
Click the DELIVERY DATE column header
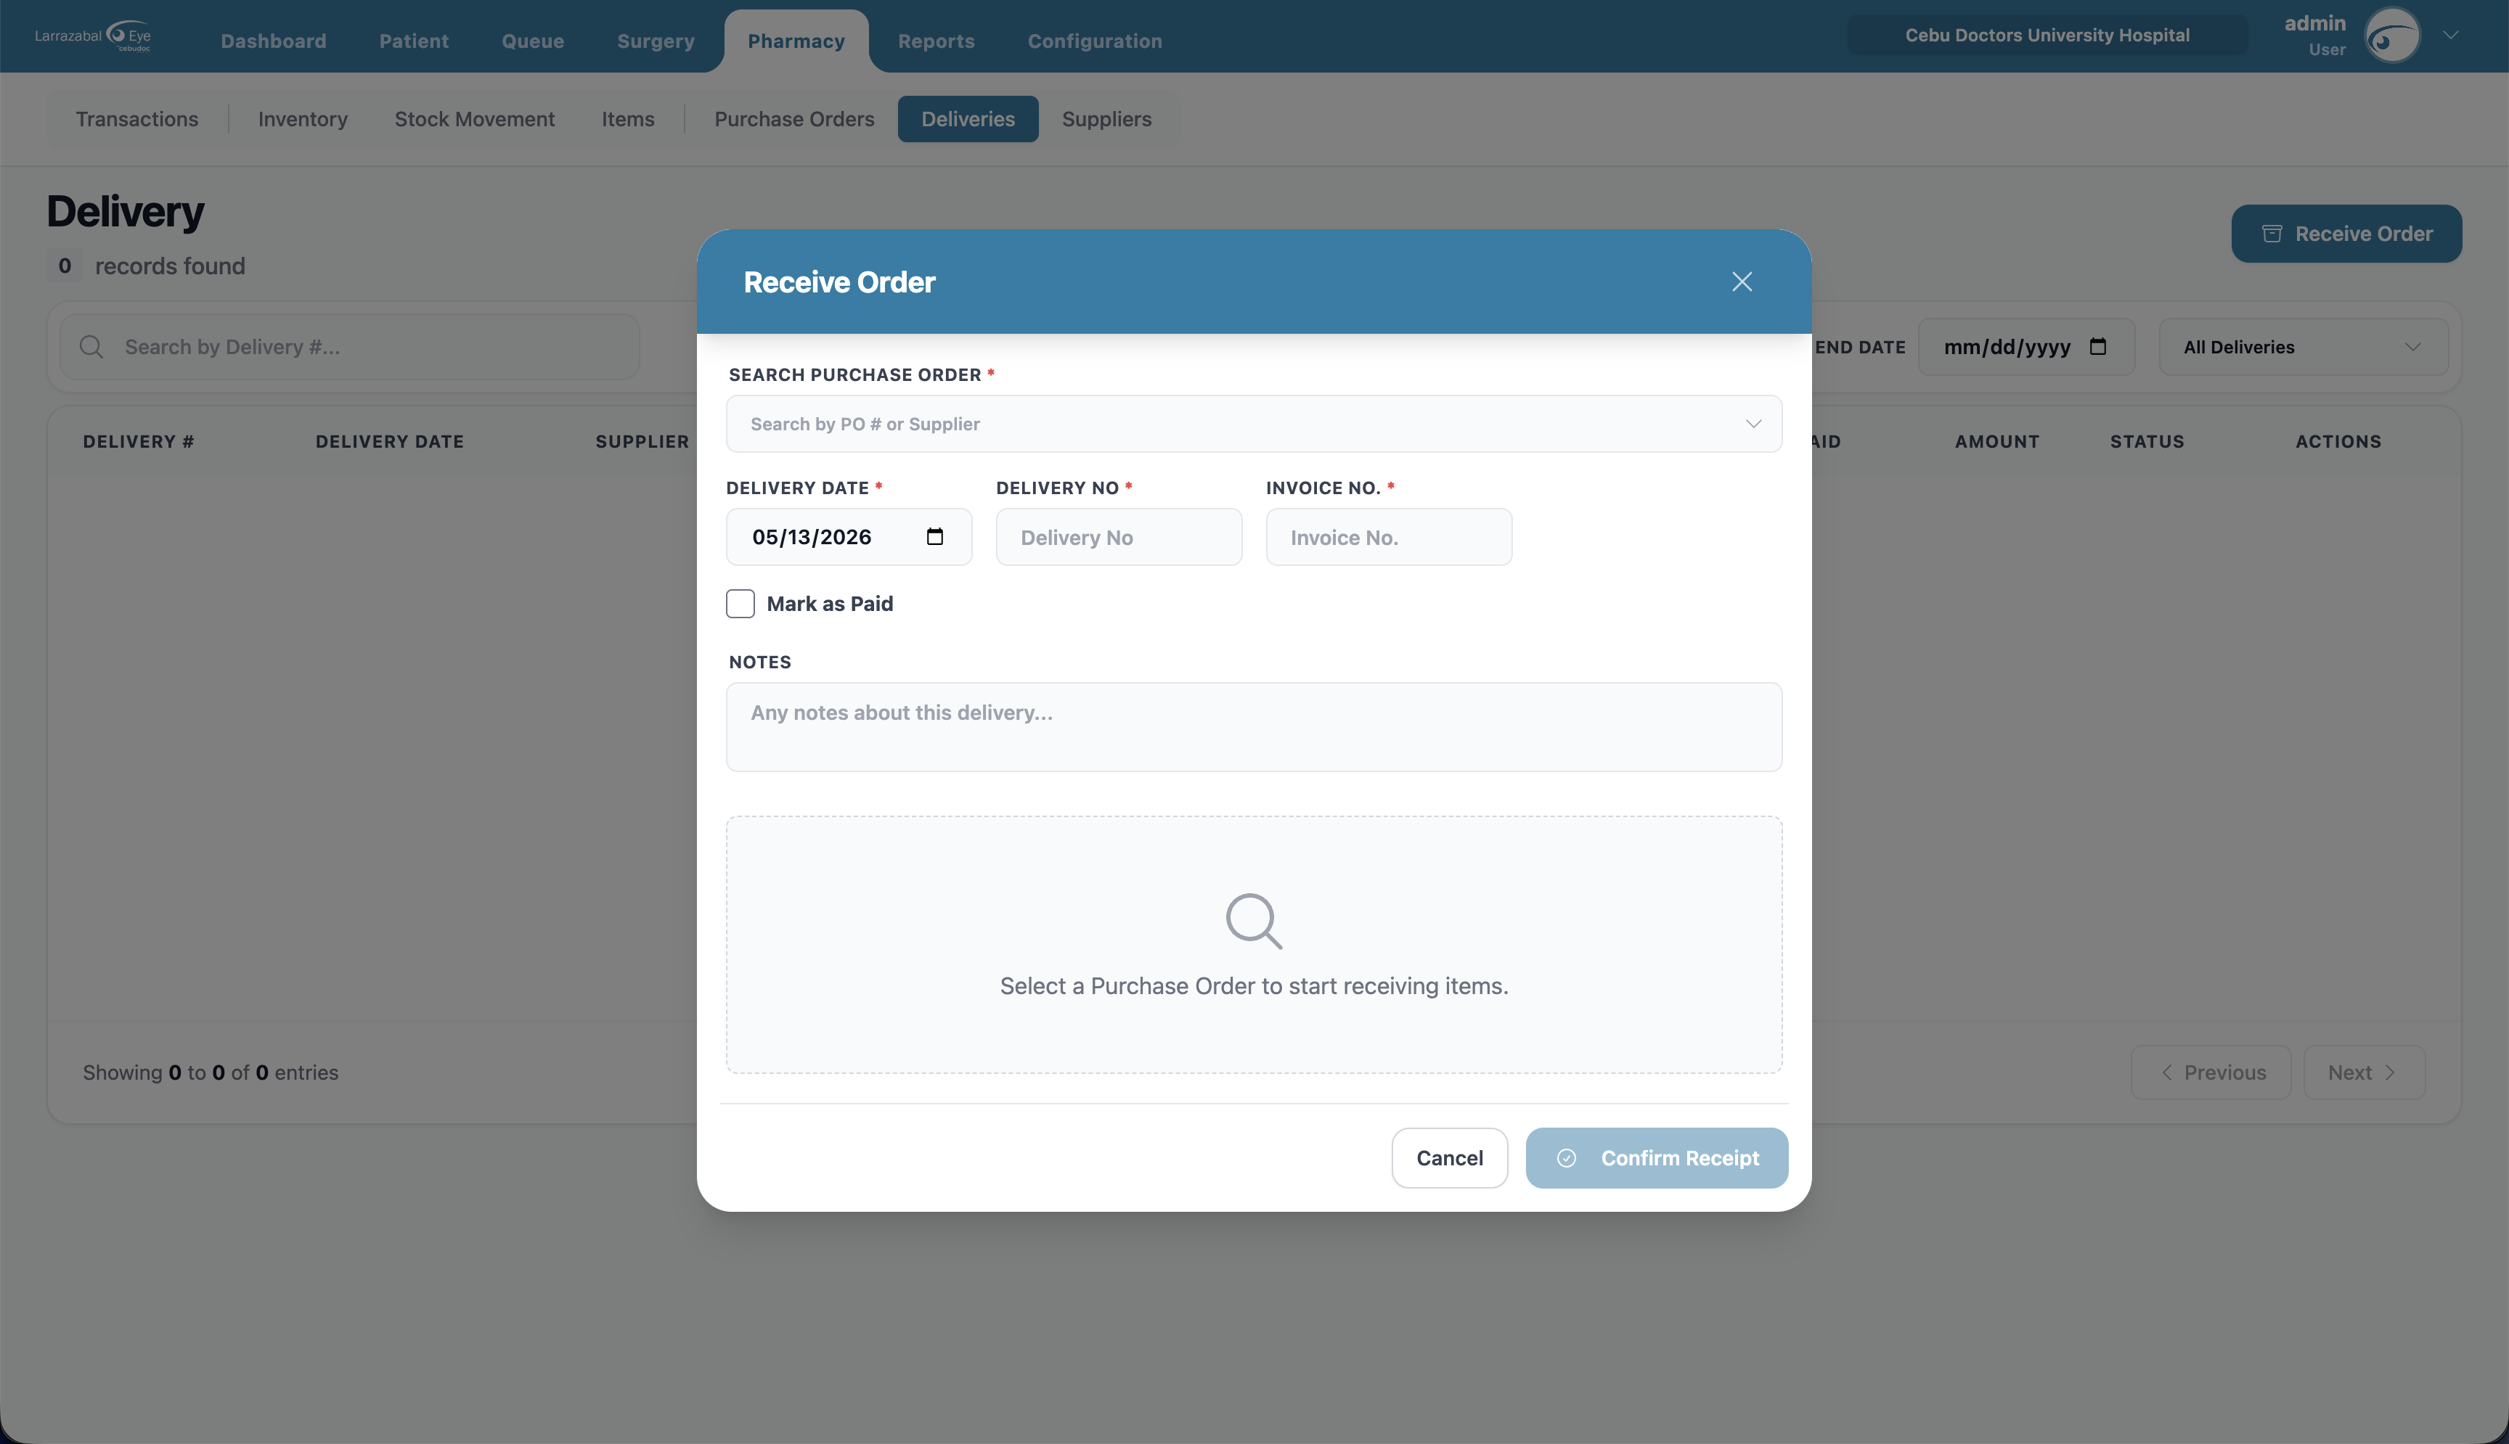[x=389, y=441]
